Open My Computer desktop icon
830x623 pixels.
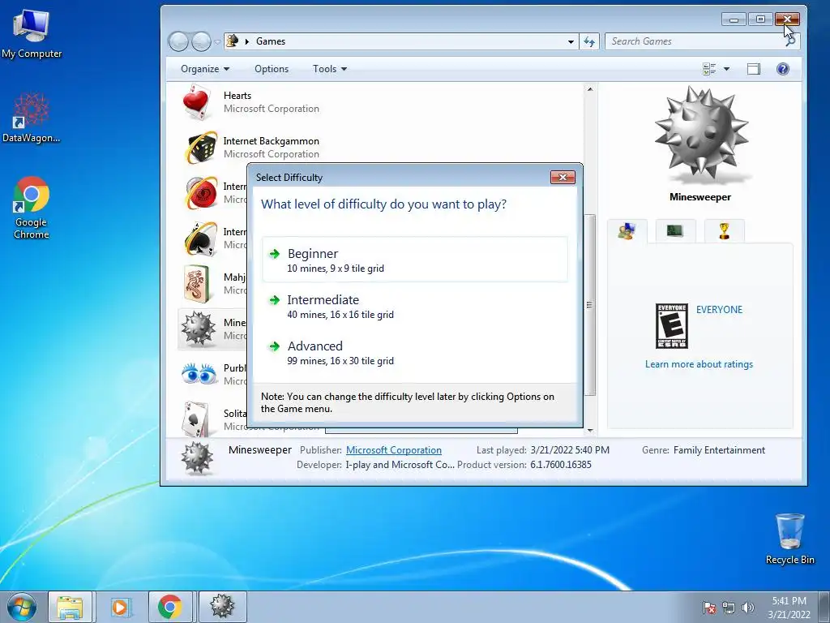(x=32, y=32)
